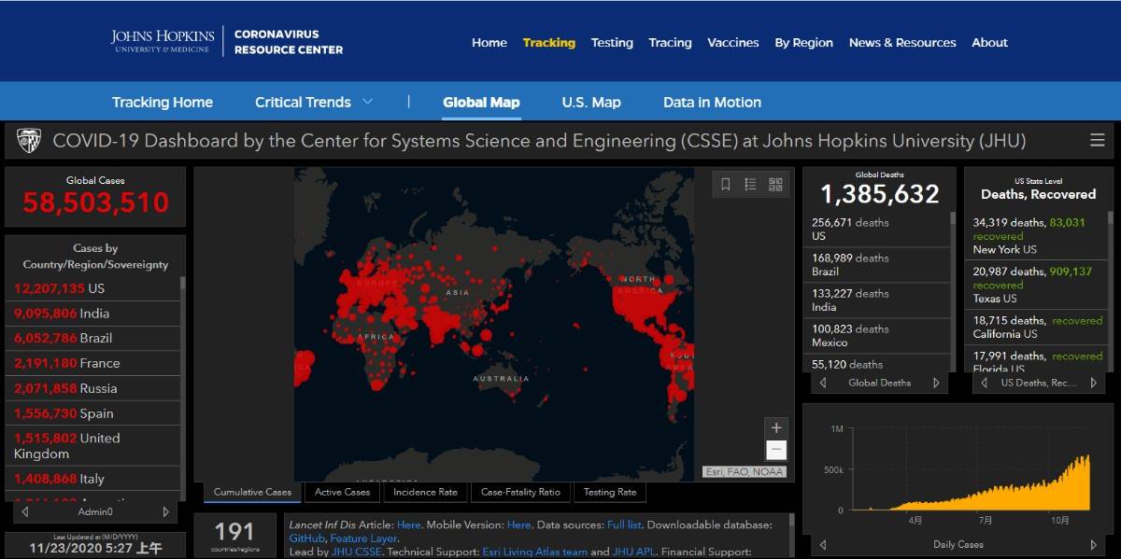
Task: Select the India row with 9,095,806 cases
Action: (x=93, y=314)
